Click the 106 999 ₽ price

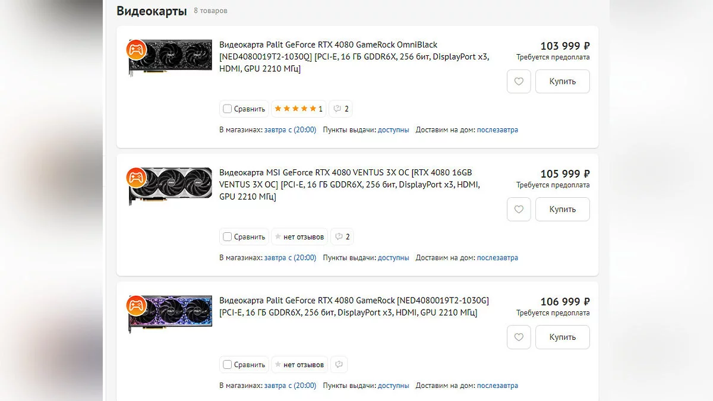[565, 301]
